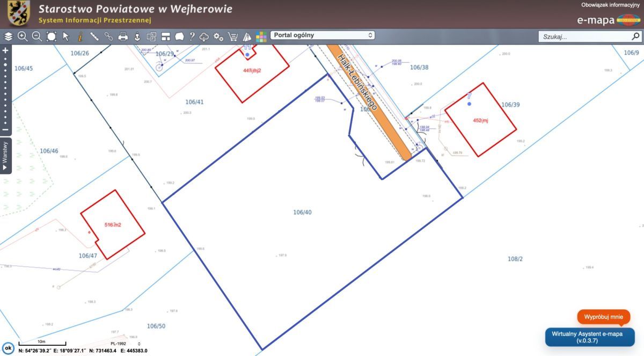Image resolution: width=644 pixels, height=356 pixels.
Task: Click the ok status button
Action: pos(8,347)
